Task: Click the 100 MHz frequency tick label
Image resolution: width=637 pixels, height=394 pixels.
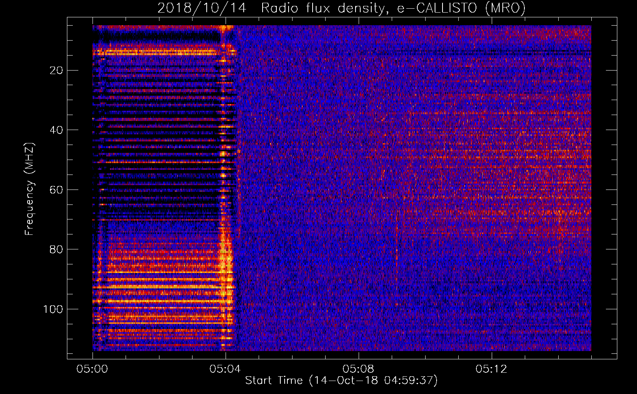Action: pos(53,309)
